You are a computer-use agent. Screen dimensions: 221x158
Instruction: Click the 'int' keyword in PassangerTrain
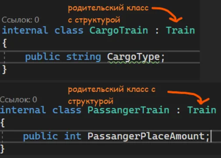coord(73,136)
